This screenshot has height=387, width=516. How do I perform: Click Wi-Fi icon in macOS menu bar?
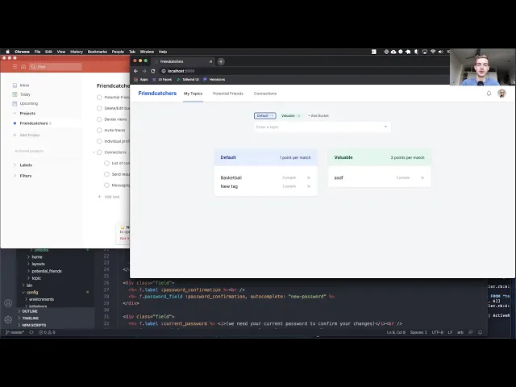[433, 52]
